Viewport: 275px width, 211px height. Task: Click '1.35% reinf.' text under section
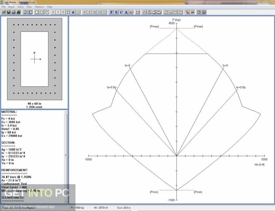pos(34,107)
